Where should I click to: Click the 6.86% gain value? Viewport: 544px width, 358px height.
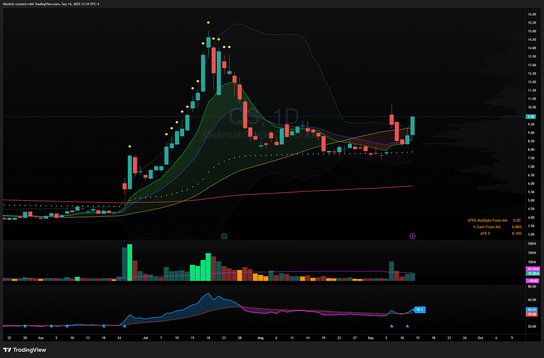pyautogui.click(x=517, y=227)
